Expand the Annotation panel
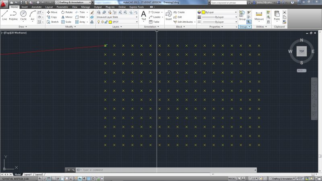 click(x=151, y=27)
